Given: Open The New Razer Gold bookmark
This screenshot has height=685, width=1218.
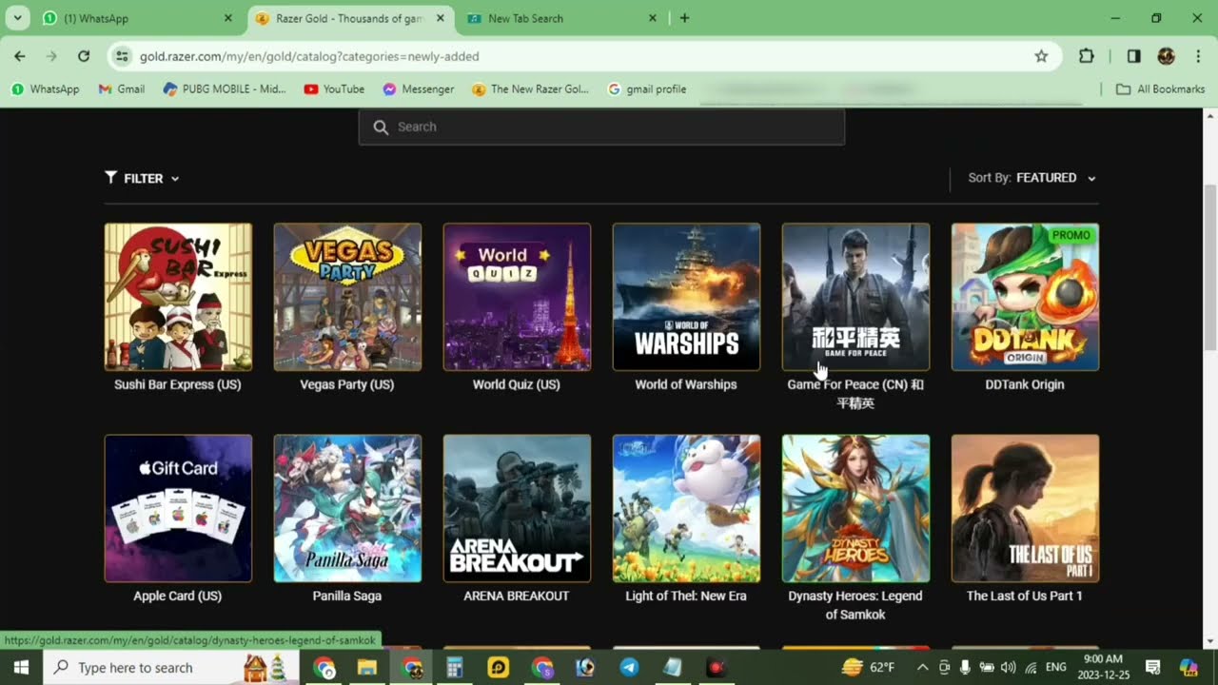Looking at the screenshot, I should (x=530, y=88).
